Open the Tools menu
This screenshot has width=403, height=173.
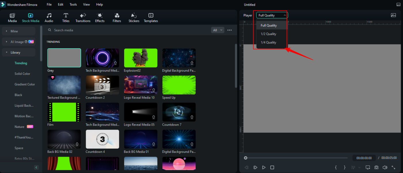click(73, 5)
